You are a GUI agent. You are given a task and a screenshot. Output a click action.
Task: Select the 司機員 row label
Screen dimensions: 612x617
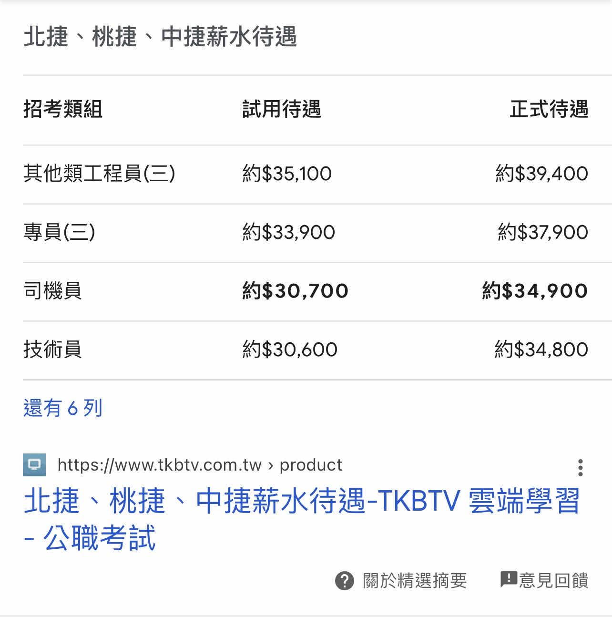(x=52, y=291)
